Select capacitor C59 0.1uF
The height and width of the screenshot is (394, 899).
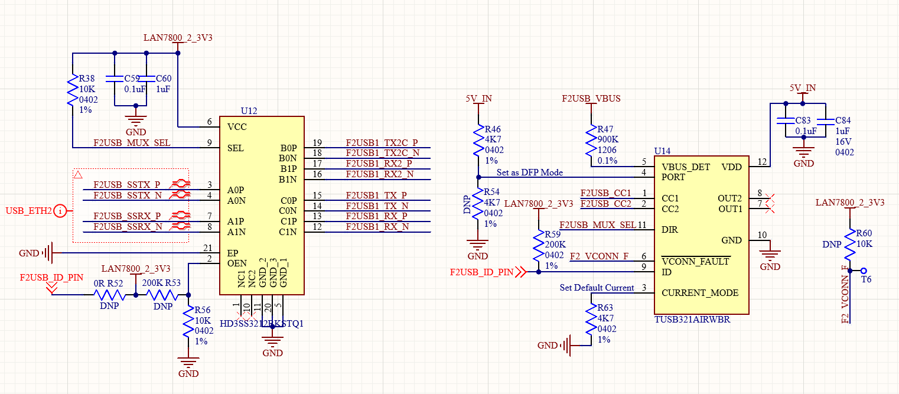point(115,79)
